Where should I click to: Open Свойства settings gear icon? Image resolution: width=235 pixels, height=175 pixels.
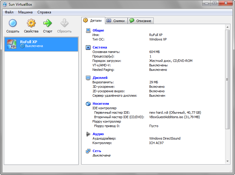pyautogui.click(x=31, y=24)
